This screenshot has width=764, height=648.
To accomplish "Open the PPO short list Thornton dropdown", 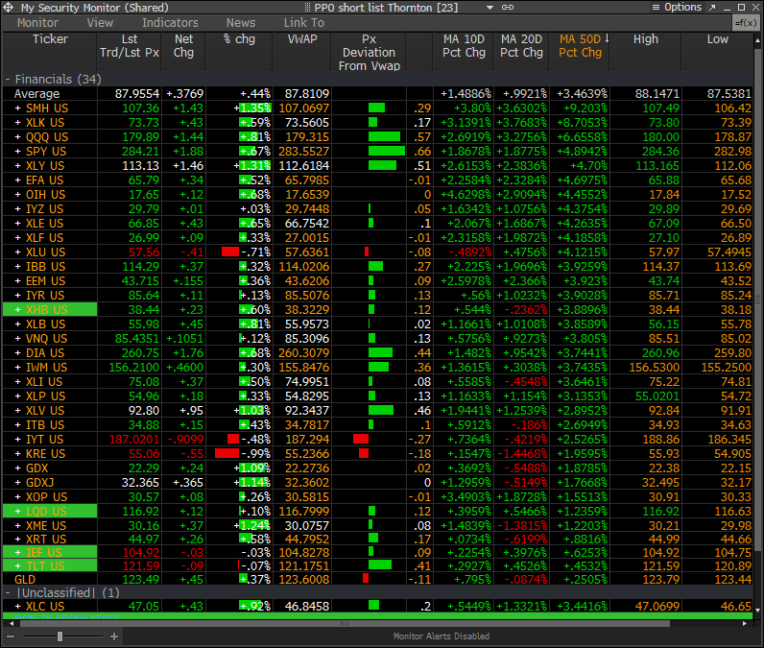I will 490,8.
